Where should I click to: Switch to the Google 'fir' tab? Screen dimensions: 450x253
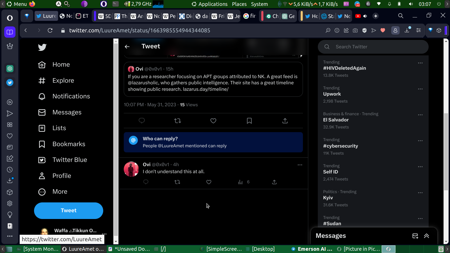(x=250, y=16)
